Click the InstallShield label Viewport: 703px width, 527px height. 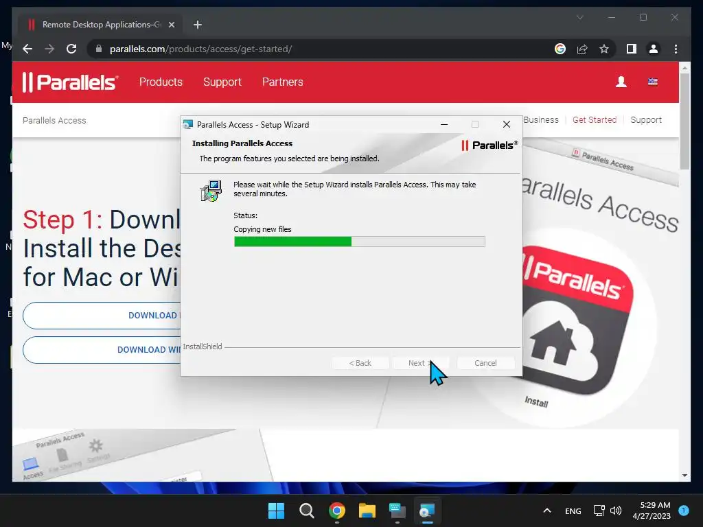pos(203,347)
